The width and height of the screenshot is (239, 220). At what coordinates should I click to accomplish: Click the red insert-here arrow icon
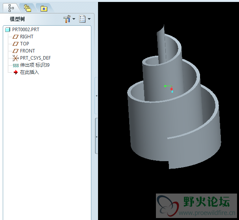(16, 72)
